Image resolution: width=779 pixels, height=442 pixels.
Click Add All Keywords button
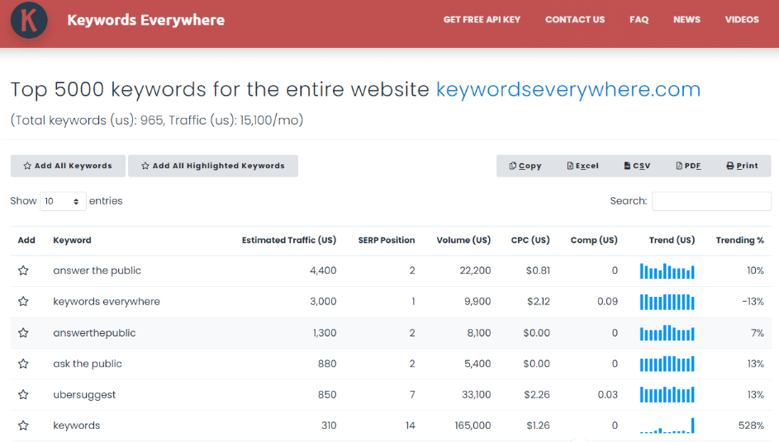pyautogui.click(x=68, y=166)
